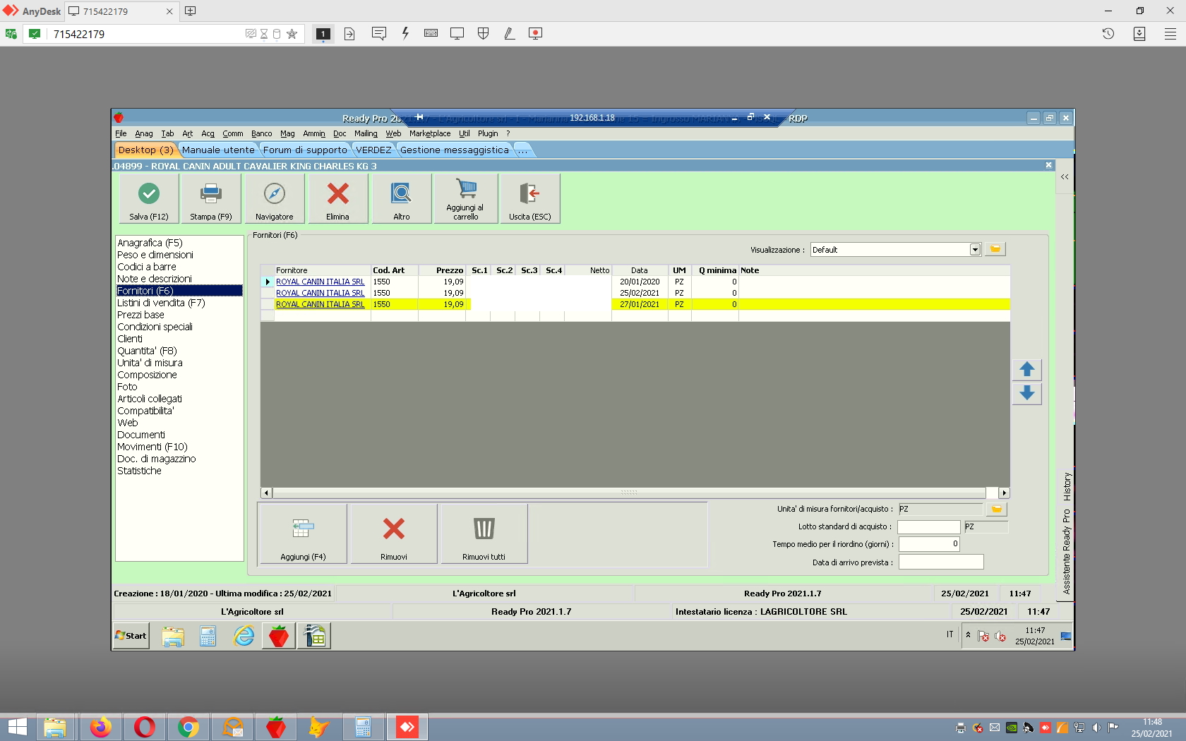Expand hidden tray icons in remote taskbar

[968, 634]
